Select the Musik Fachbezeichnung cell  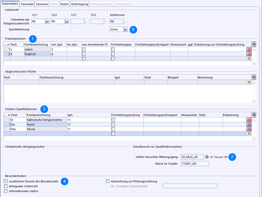pyautogui.click(x=47, y=129)
